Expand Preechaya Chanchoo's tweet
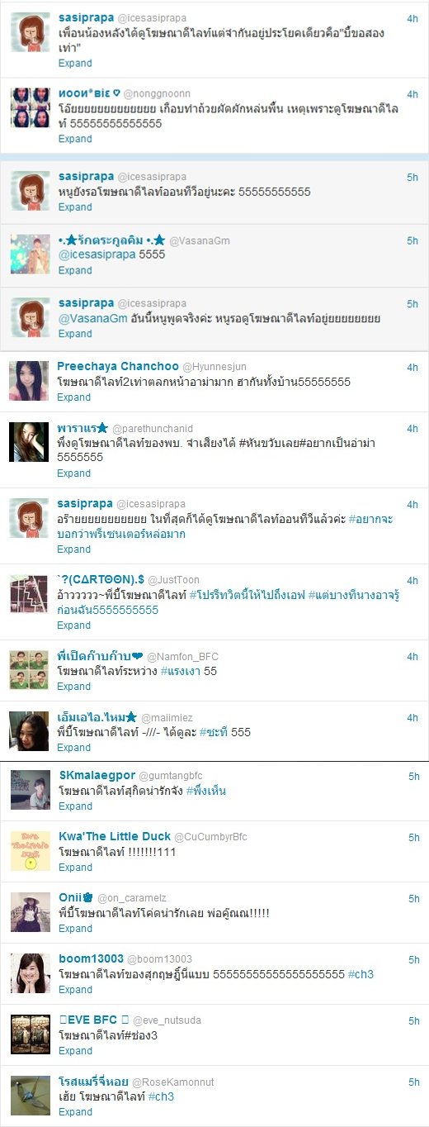The height and width of the screenshot is (1127, 429). [74, 397]
